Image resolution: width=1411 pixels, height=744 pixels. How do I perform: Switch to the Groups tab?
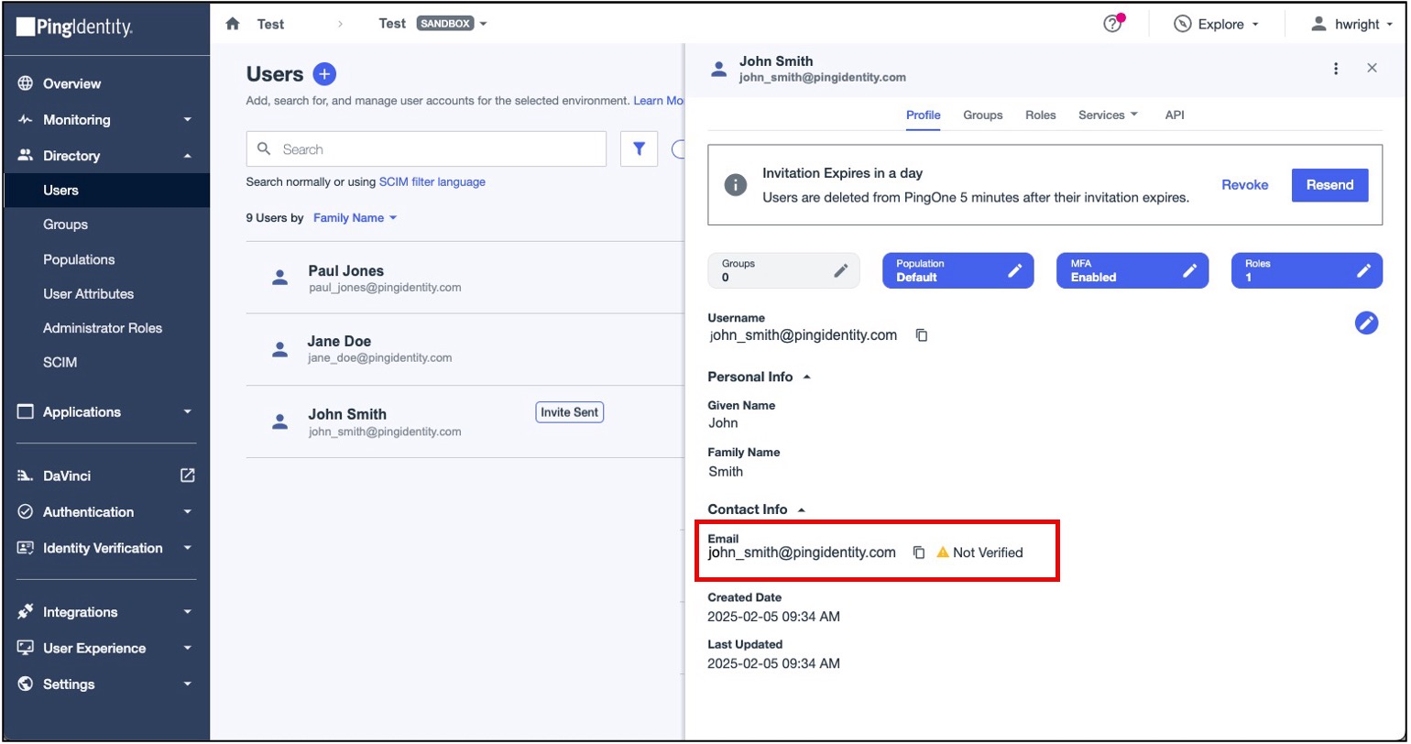click(x=982, y=115)
